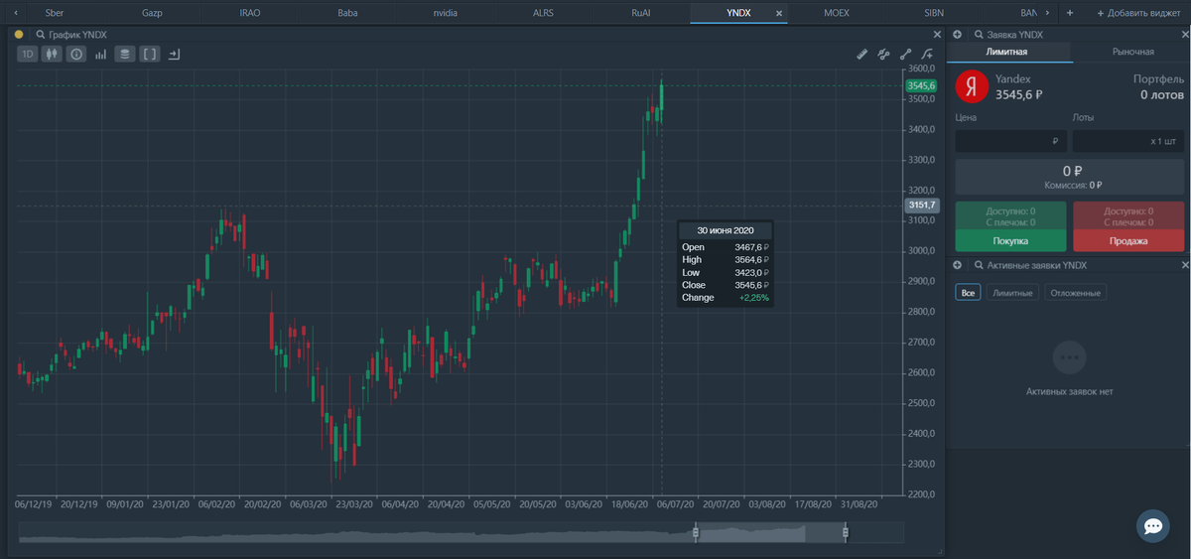Click the Лоты quantity input field

(x=1128, y=141)
